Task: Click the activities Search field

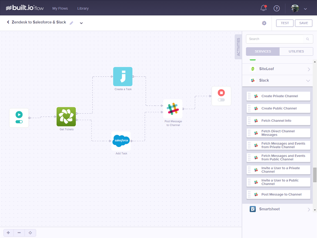Action: pos(275,39)
